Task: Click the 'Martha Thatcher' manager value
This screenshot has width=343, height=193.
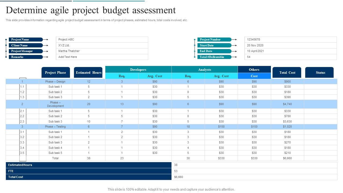Action: point(102,51)
